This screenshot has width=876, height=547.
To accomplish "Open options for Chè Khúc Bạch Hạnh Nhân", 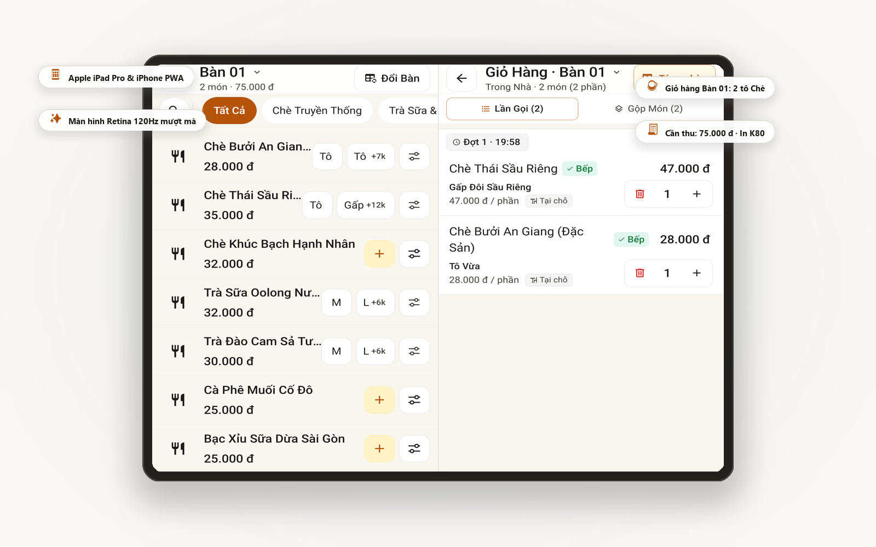I will 414,254.
